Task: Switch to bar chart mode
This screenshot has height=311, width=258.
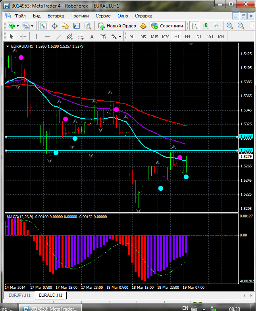Action: [194, 26]
